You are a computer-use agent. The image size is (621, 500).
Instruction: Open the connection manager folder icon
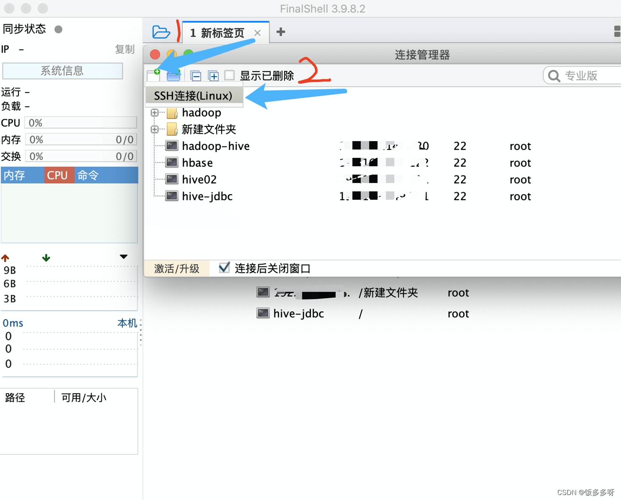pos(161,32)
